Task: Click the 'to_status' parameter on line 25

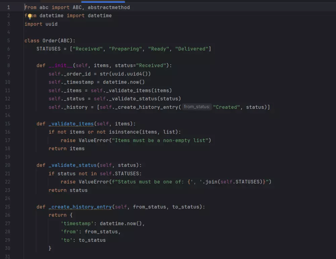Action: click(x=185, y=207)
